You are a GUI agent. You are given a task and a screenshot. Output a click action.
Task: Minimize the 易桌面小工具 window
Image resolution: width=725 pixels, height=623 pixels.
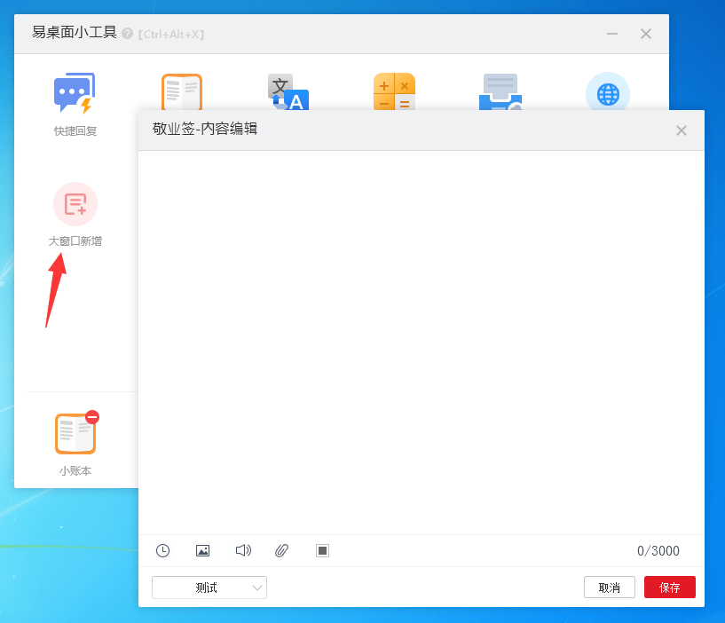[612, 34]
